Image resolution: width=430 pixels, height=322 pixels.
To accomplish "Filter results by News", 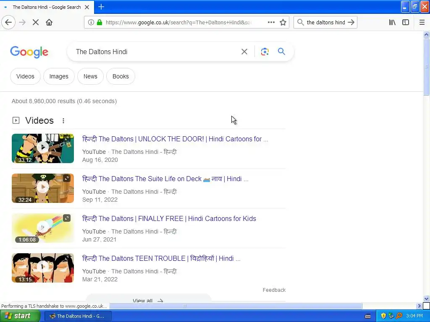I will pyautogui.click(x=90, y=76).
